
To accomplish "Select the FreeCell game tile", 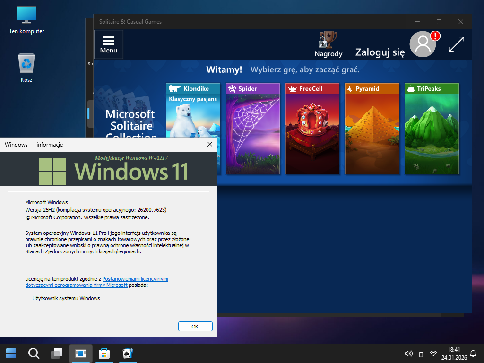I will 312,129.
